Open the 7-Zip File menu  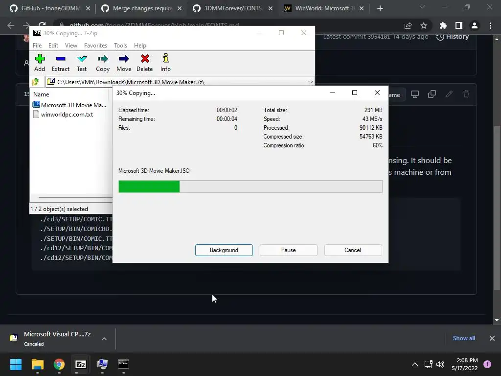pos(37,46)
